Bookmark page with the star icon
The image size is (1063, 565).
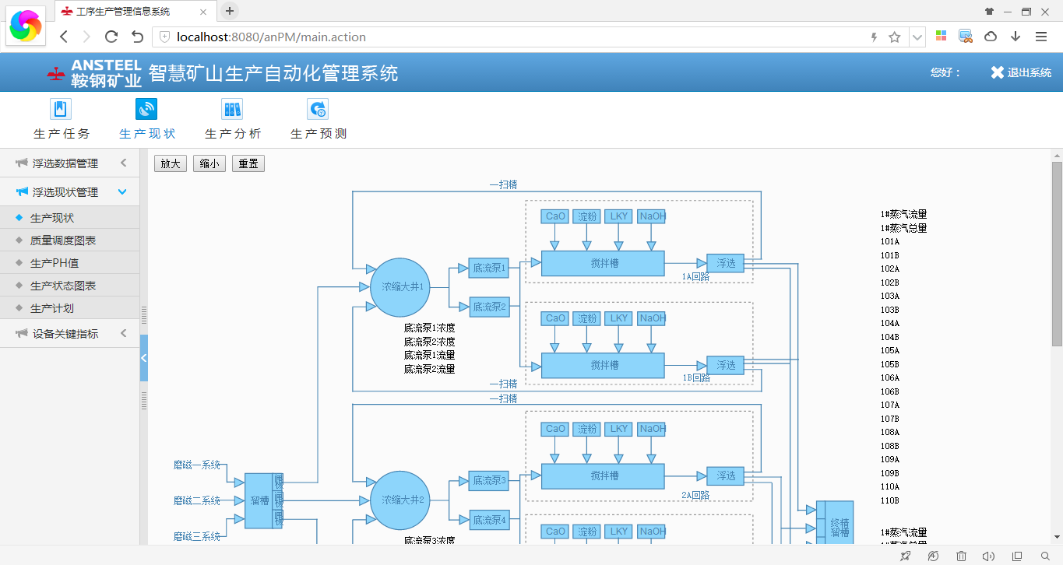[x=895, y=37]
